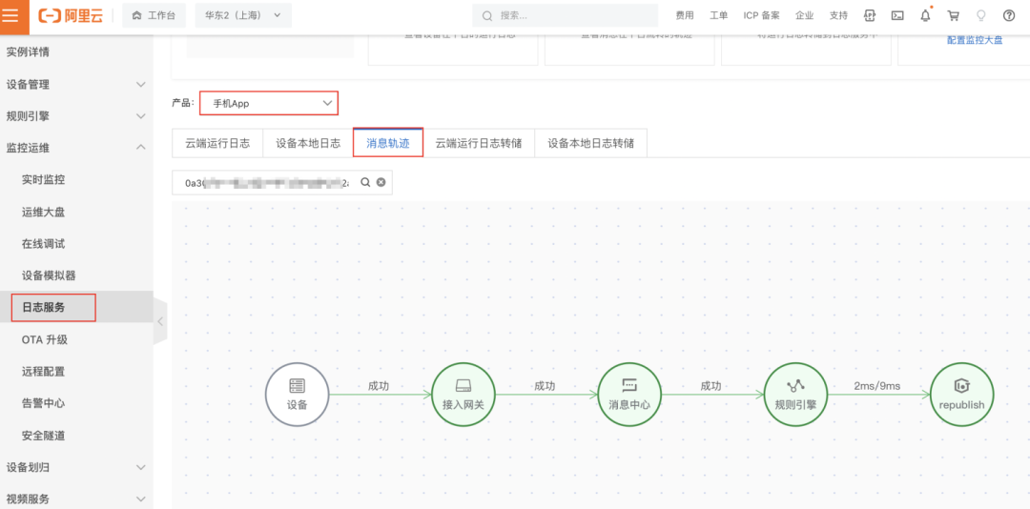This screenshot has height=509, width=1030.
Task: Click the lightbulb tips icon
Action: pyautogui.click(x=981, y=15)
